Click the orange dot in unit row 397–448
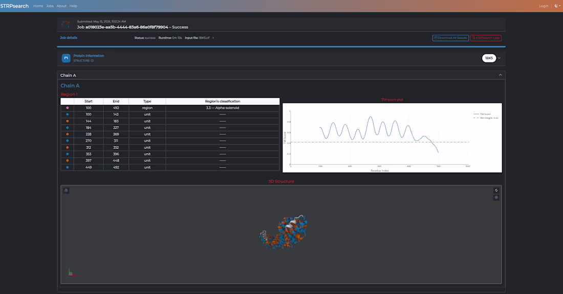Image resolution: width=563 pixels, height=294 pixels. [67, 161]
